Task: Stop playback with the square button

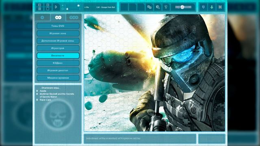Action: (48, 9)
